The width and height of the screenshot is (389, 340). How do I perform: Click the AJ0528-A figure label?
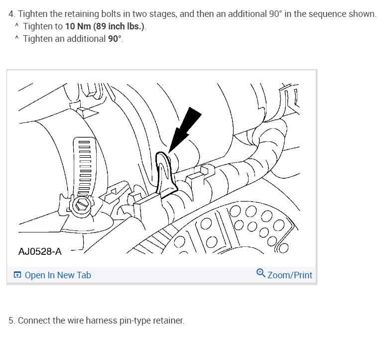tap(40, 251)
